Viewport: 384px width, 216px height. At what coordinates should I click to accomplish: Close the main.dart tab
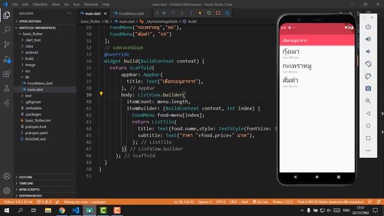(106, 13)
